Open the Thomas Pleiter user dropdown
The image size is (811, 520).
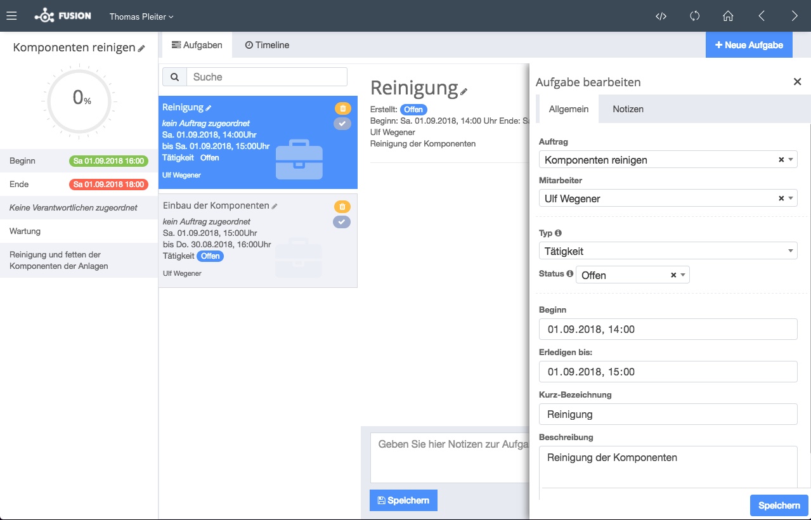(141, 16)
